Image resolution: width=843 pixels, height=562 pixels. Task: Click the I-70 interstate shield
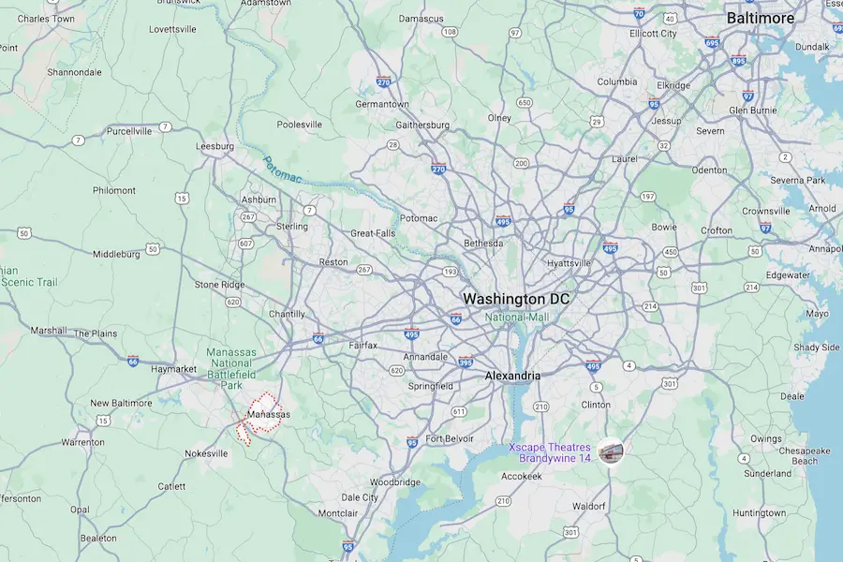[x=639, y=13]
